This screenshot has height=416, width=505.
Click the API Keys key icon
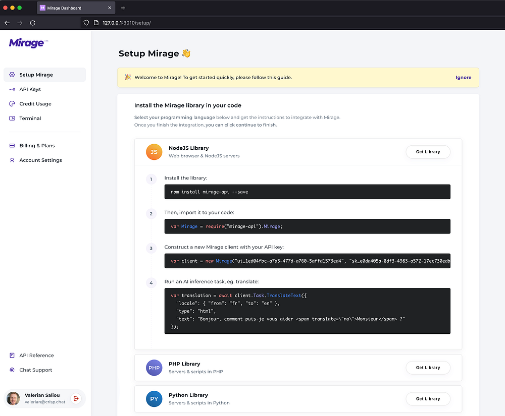[x=12, y=89]
